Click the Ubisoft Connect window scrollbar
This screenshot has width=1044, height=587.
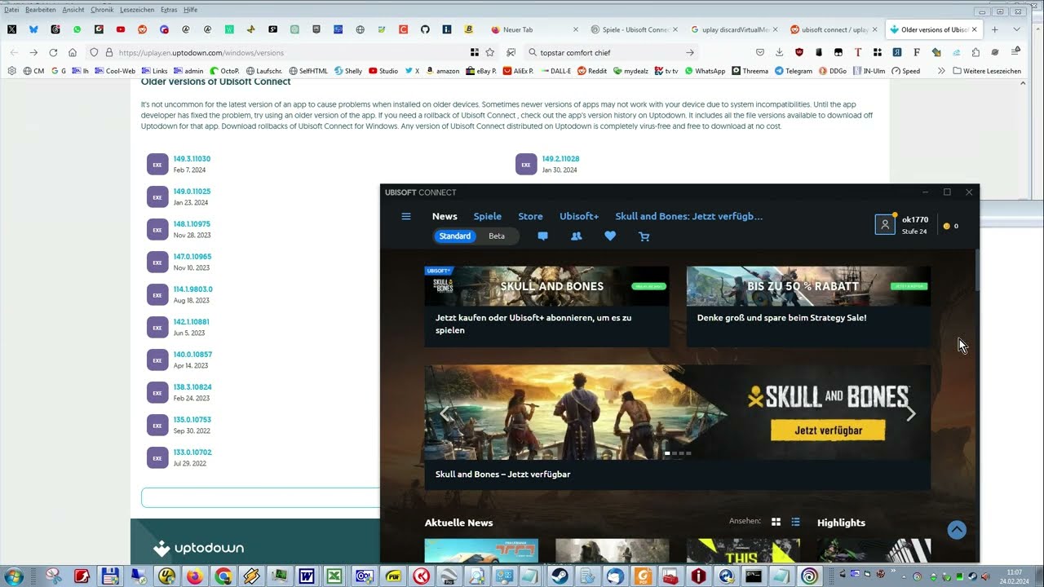click(x=975, y=269)
